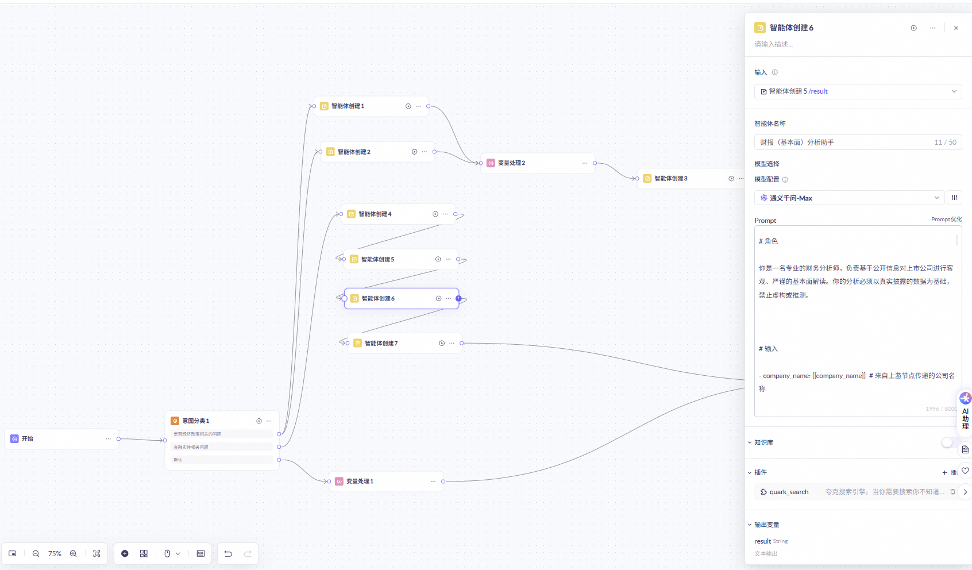The image size is (972, 570).
Task: Run the 智能体创建5 node
Action: pyautogui.click(x=438, y=259)
